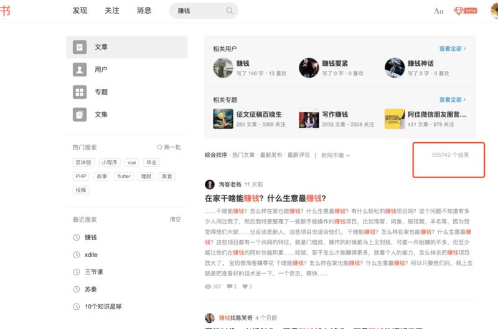Screen dimensions: 498x329
Task: Refresh hot searches with 换一批
Action: pyautogui.click(x=169, y=147)
